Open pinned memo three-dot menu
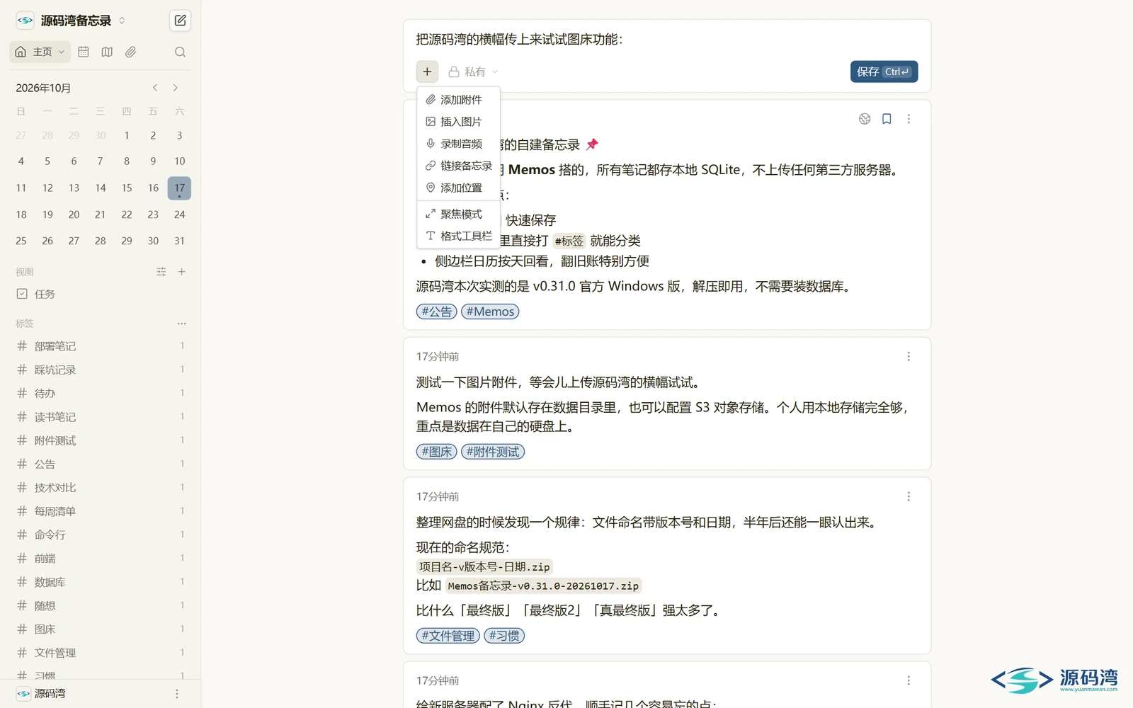The height and width of the screenshot is (708, 1133). tap(909, 119)
